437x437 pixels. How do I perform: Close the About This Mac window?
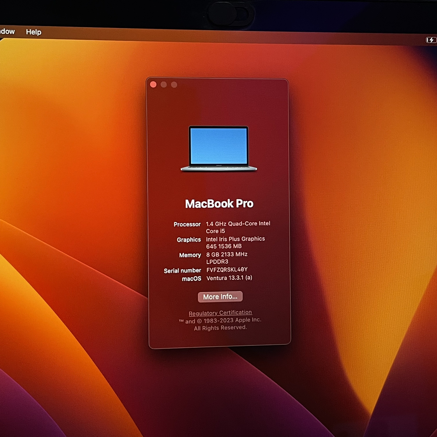click(153, 84)
